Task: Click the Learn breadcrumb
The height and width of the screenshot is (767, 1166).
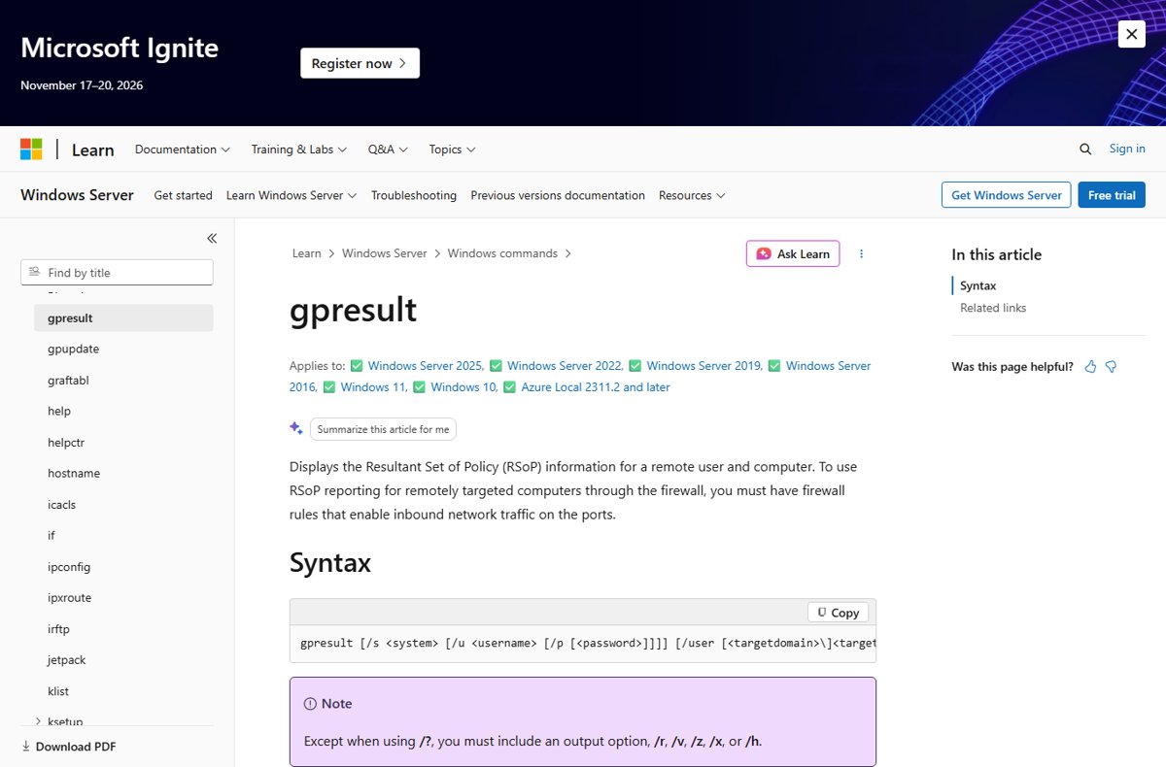Action: (x=306, y=253)
